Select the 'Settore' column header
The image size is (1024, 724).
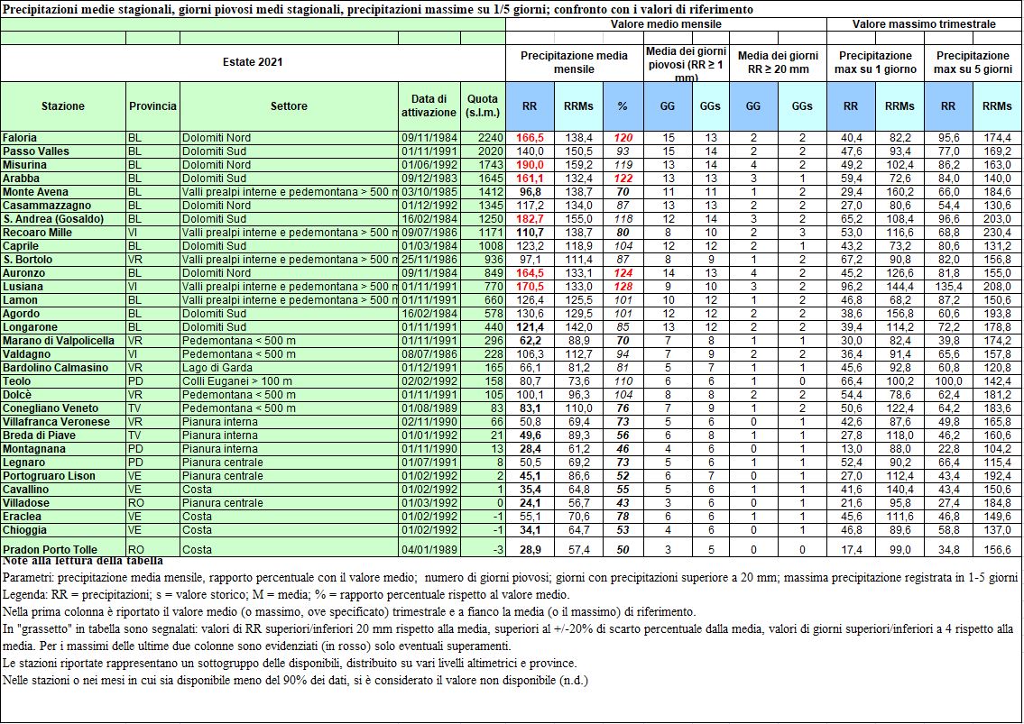(289, 105)
